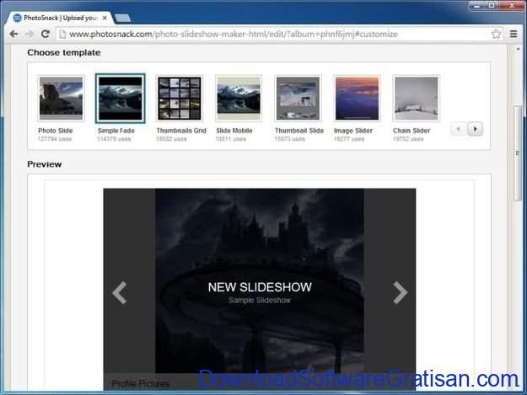Image resolution: width=527 pixels, height=395 pixels.
Task: Click the Sample Slideshow subtitle
Action: tap(260, 301)
